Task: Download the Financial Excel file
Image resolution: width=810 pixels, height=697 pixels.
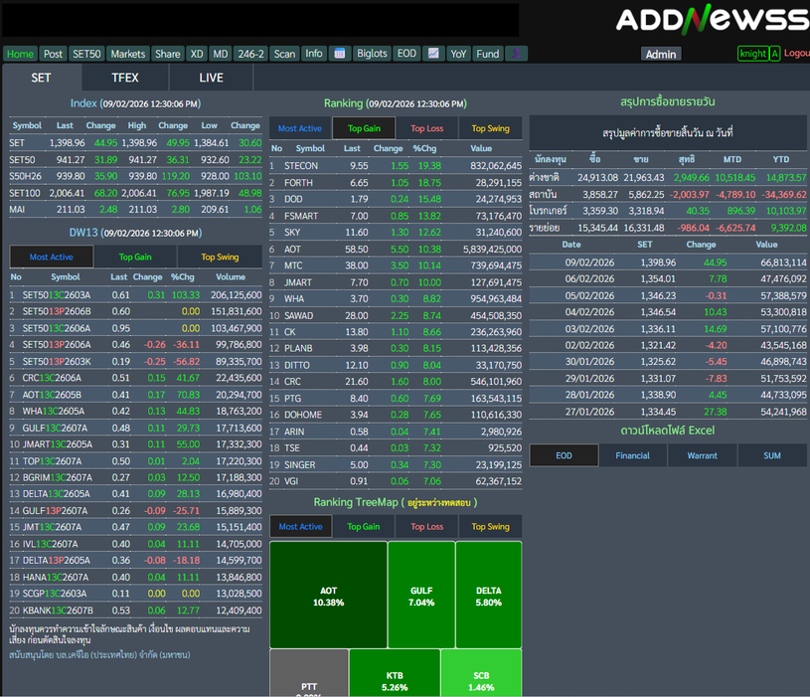Action: click(x=632, y=455)
